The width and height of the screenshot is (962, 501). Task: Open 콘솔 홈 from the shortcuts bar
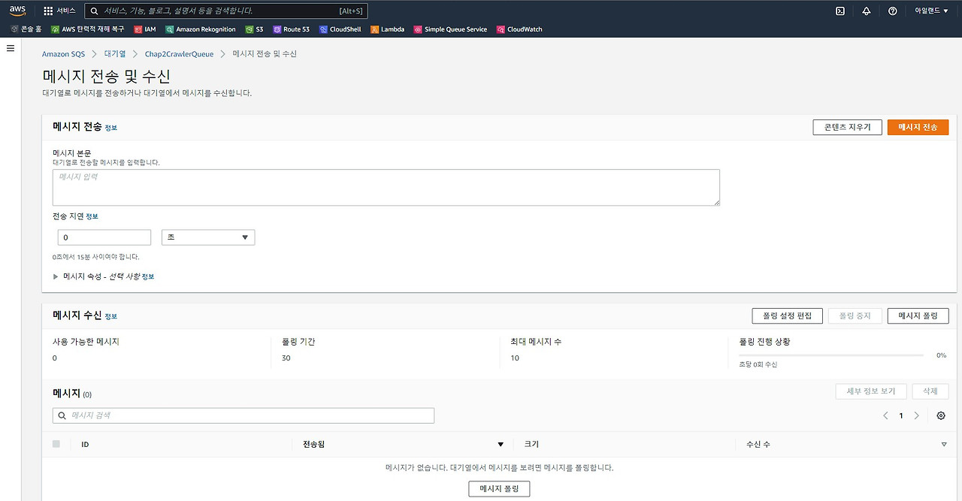27,29
